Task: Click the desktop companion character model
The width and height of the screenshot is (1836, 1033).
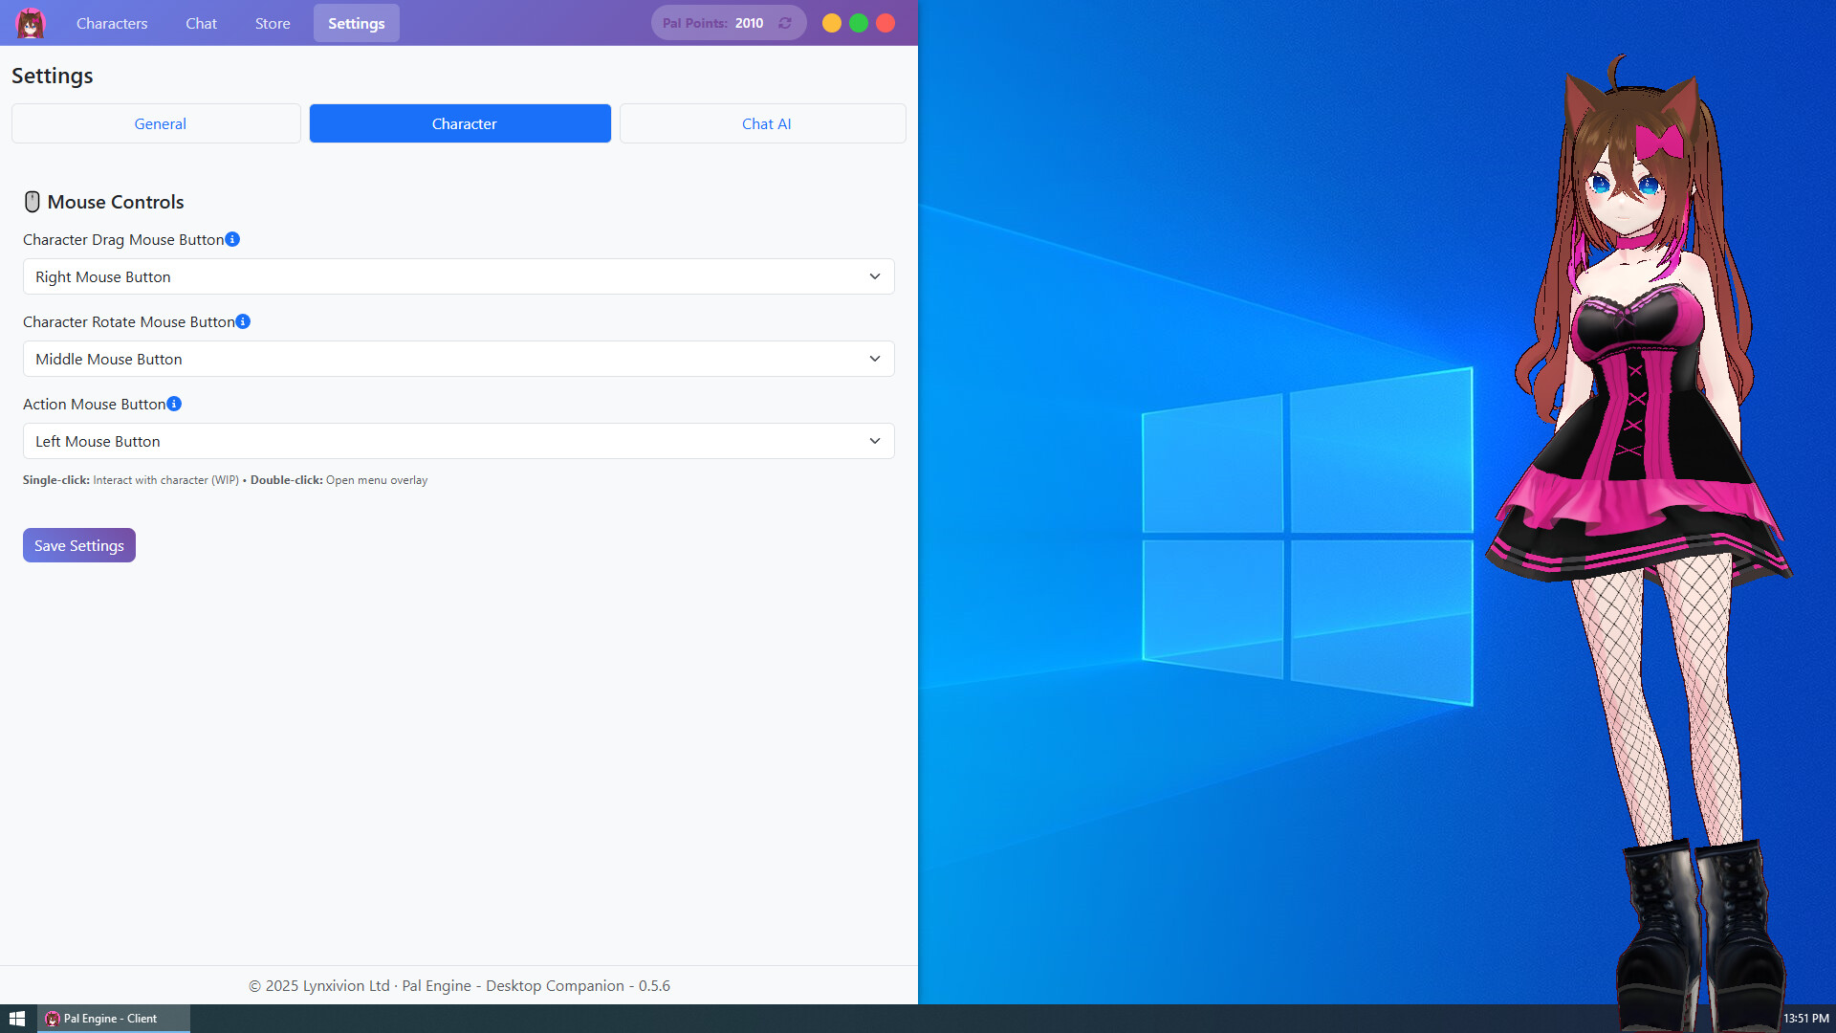Action: point(1637,459)
